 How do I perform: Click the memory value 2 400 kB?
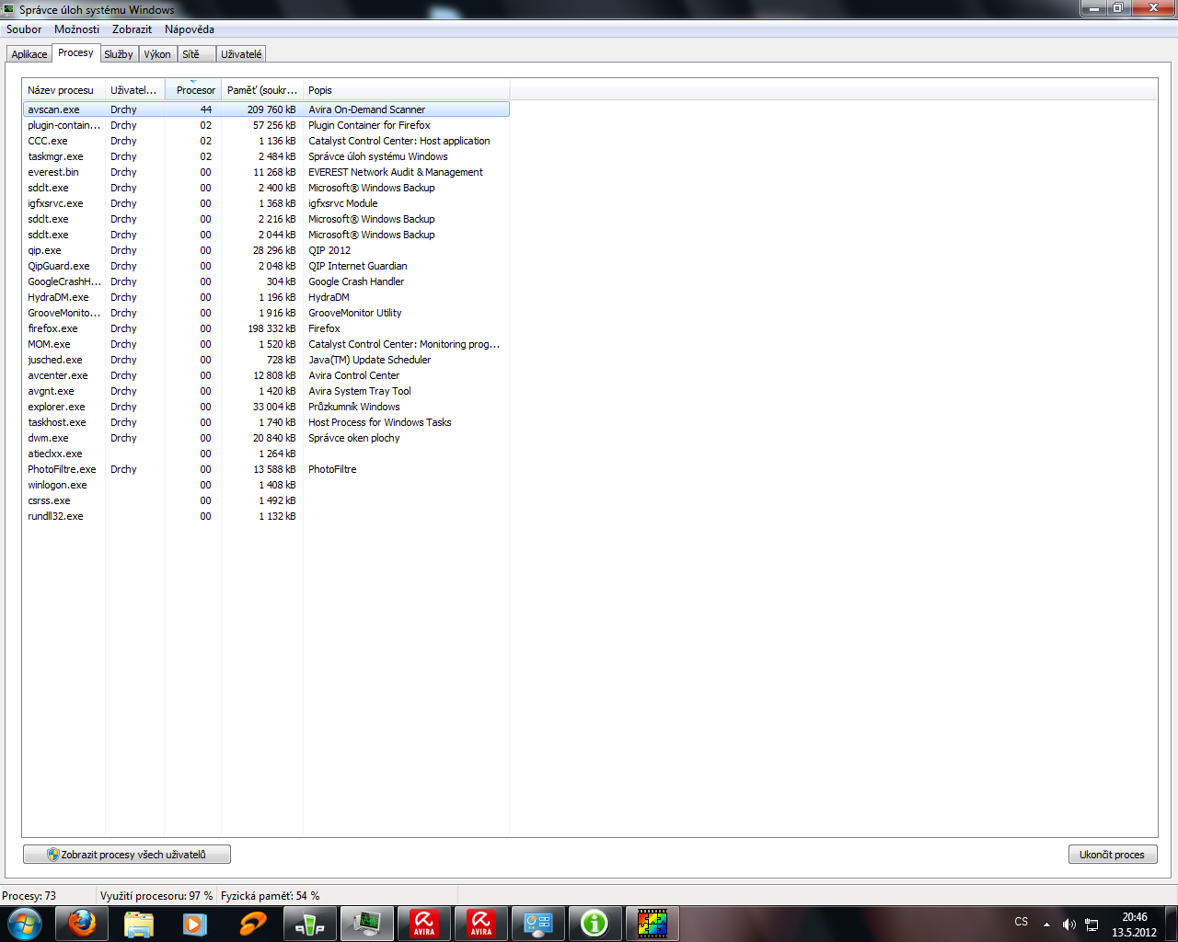pyautogui.click(x=277, y=188)
